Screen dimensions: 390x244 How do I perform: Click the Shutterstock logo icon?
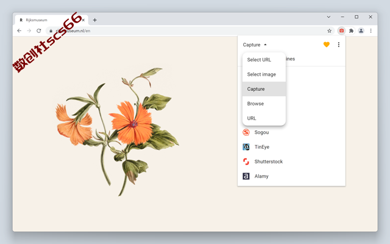coord(246,162)
